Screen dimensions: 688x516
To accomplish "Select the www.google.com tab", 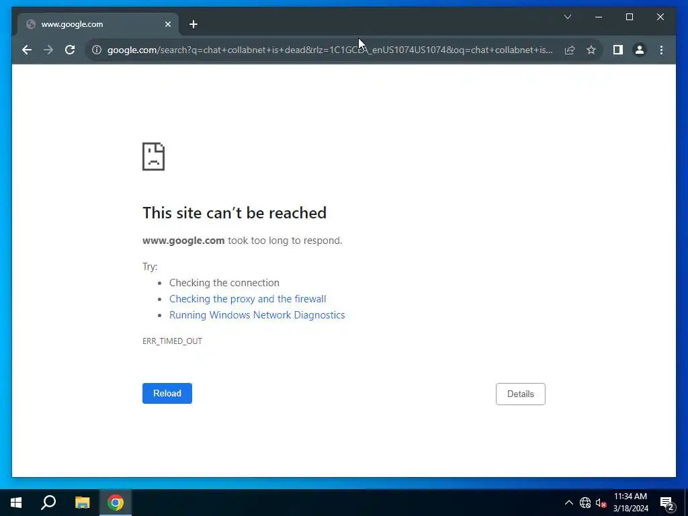I will (98, 24).
